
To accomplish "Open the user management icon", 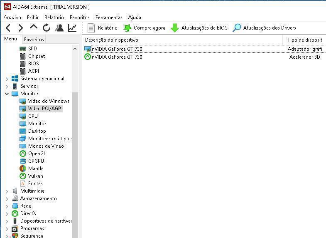I will tap(59, 28).
